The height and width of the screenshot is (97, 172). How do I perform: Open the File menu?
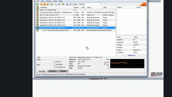[x=38, y=1]
